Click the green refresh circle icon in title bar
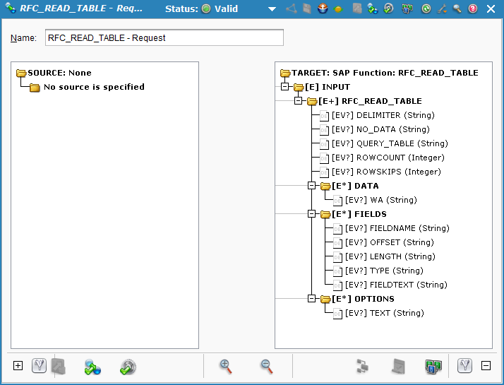 (x=426, y=9)
